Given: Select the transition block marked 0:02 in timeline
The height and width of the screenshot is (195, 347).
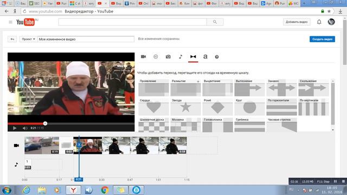Looking at the screenshot, I should tap(66, 145).
